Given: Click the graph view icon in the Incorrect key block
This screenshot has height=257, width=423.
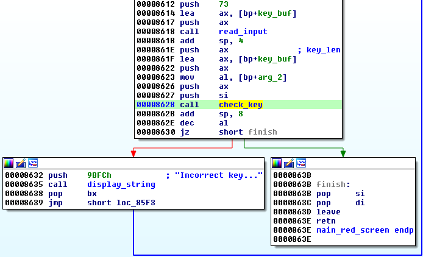Looking at the screenshot, I should tap(33, 163).
